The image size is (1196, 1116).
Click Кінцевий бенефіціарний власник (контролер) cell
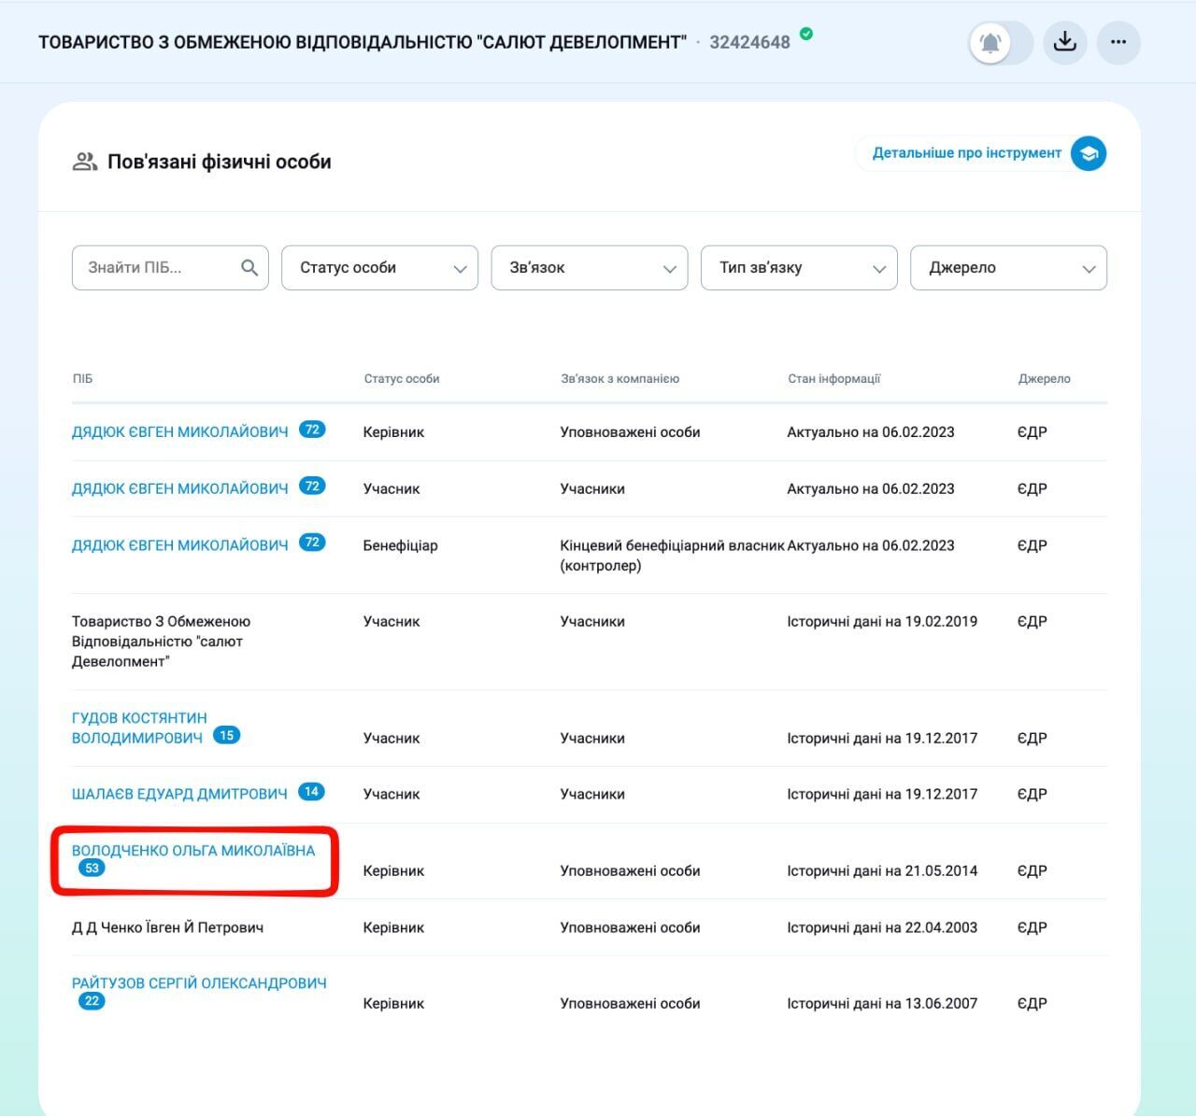[x=672, y=556]
